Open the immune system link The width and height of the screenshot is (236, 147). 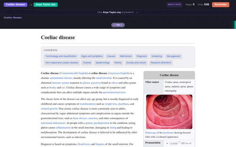(x=60, y=83)
